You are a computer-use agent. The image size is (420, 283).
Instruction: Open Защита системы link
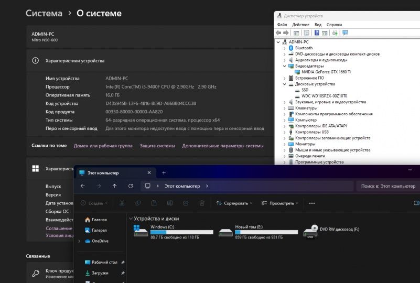coord(157,146)
